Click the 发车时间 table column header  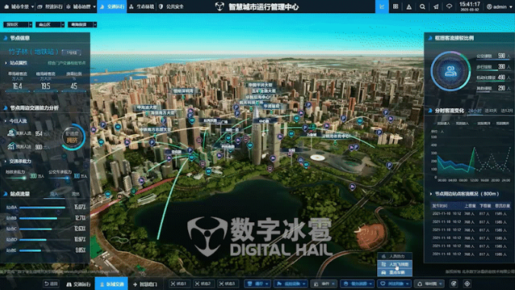click(440, 206)
